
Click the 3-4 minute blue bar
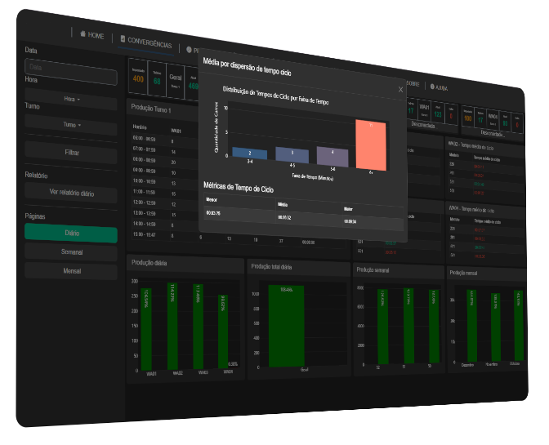[249, 153]
